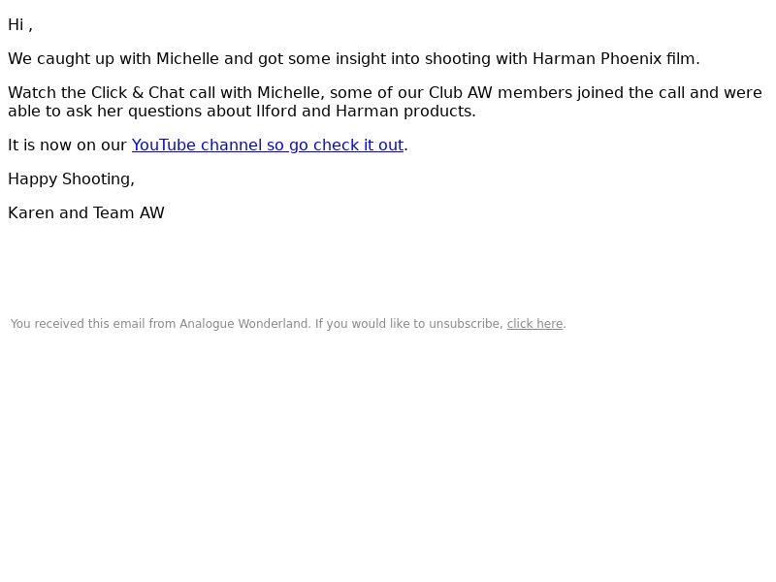Click the unsubscribe 'click here' link
Viewport: 776px width, 582px height.
coord(535,324)
